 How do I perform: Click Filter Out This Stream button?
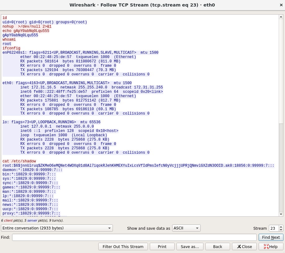click(123, 246)
